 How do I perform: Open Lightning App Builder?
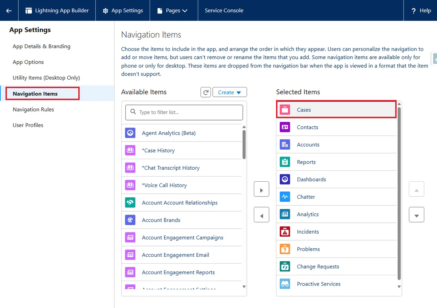(x=57, y=11)
